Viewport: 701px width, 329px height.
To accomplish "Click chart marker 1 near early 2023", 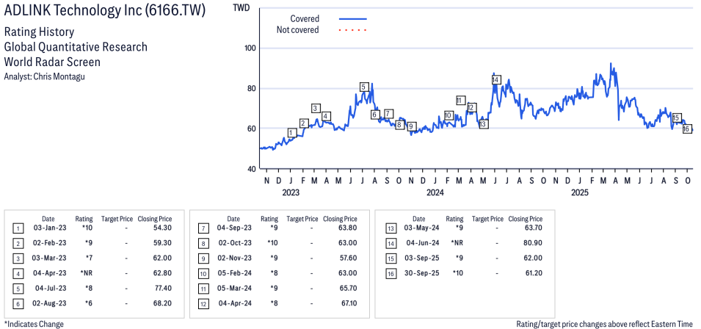I will 291,133.
